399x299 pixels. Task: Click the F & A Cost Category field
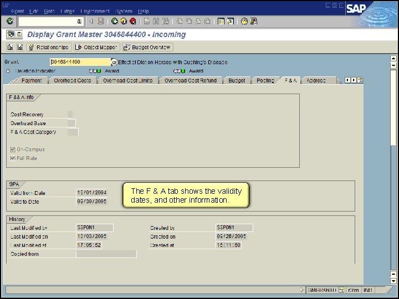[x=73, y=132]
